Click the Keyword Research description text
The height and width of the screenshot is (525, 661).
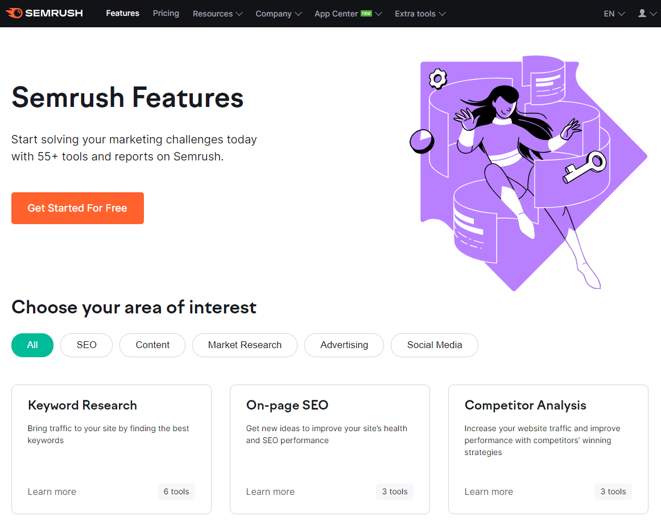click(108, 435)
